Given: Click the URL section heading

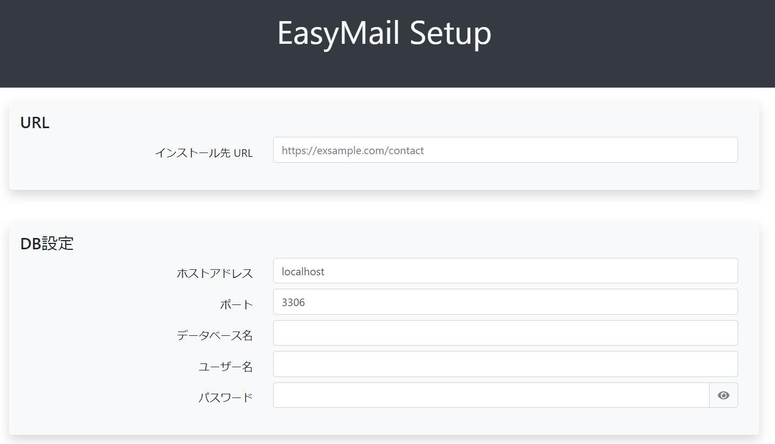Looking at the screenshot, I should pos(35,122).
